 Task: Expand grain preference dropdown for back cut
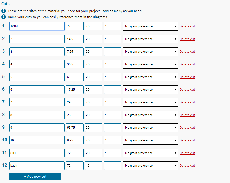[150, 166]
